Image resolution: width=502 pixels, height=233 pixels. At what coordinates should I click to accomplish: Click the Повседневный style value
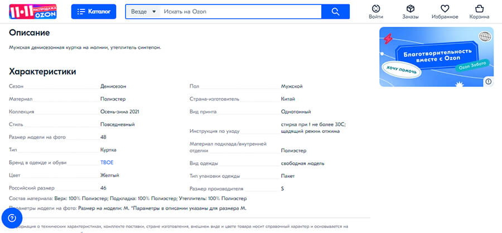pos(118,125)
